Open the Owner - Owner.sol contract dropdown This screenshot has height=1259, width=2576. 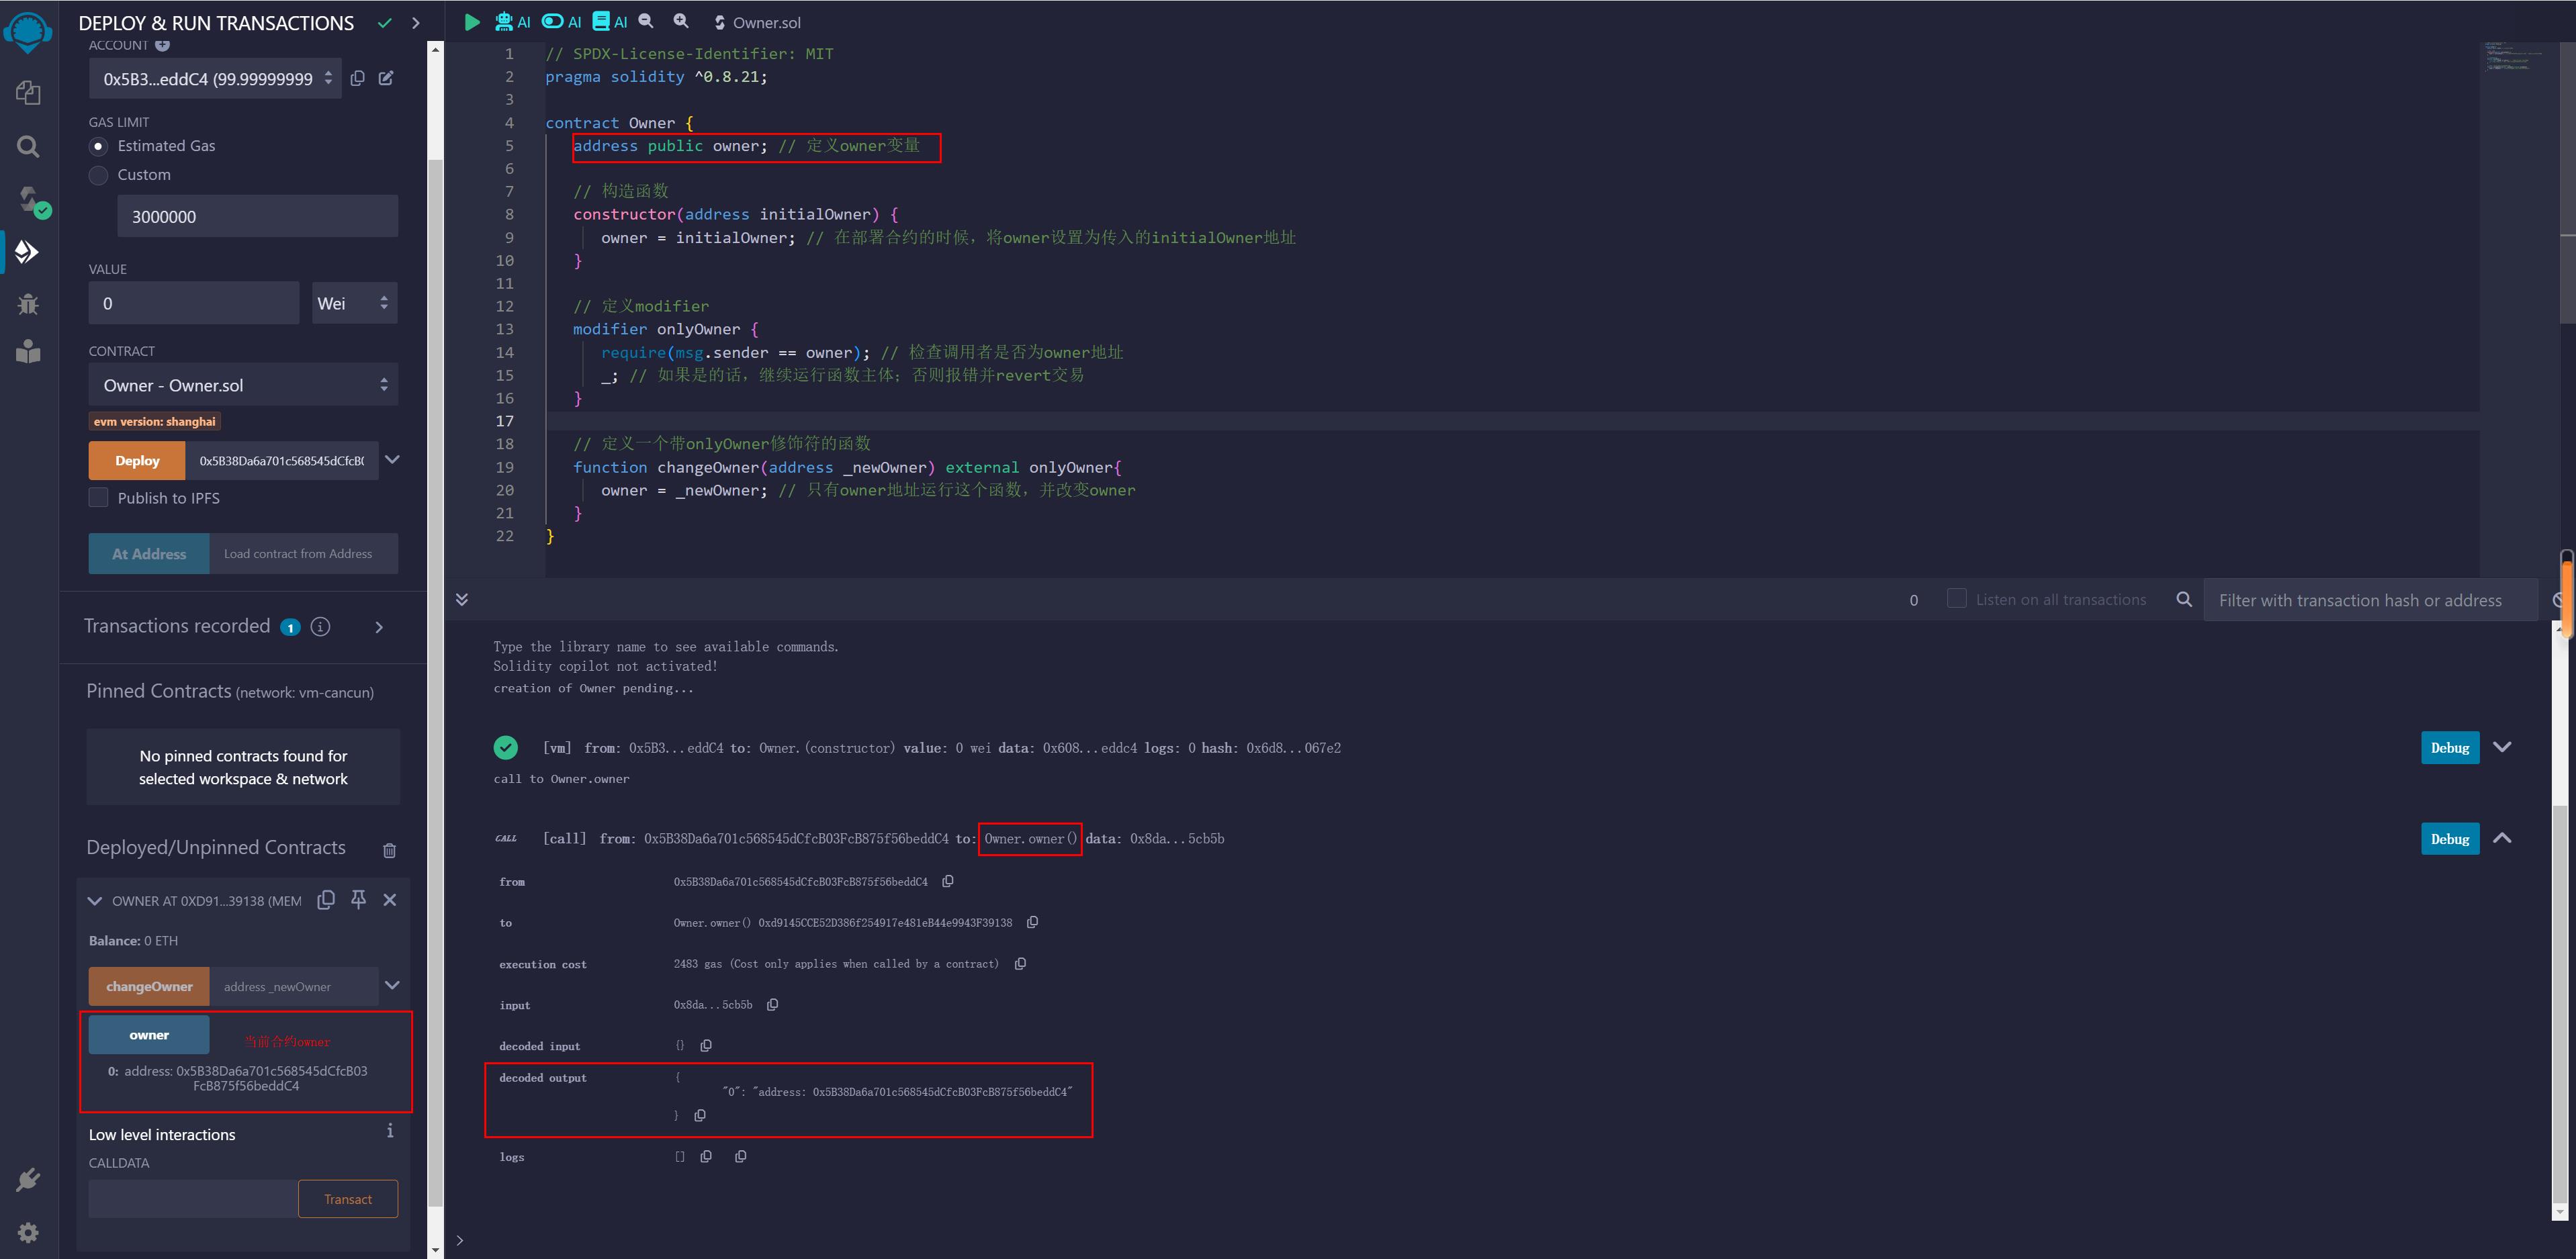(x=243, y=385)
